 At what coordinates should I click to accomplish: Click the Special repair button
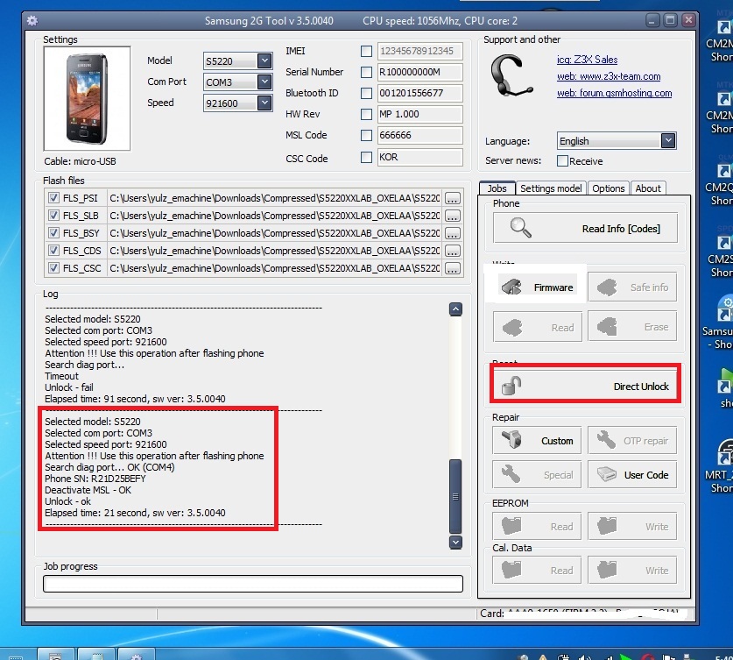[537, 475]
